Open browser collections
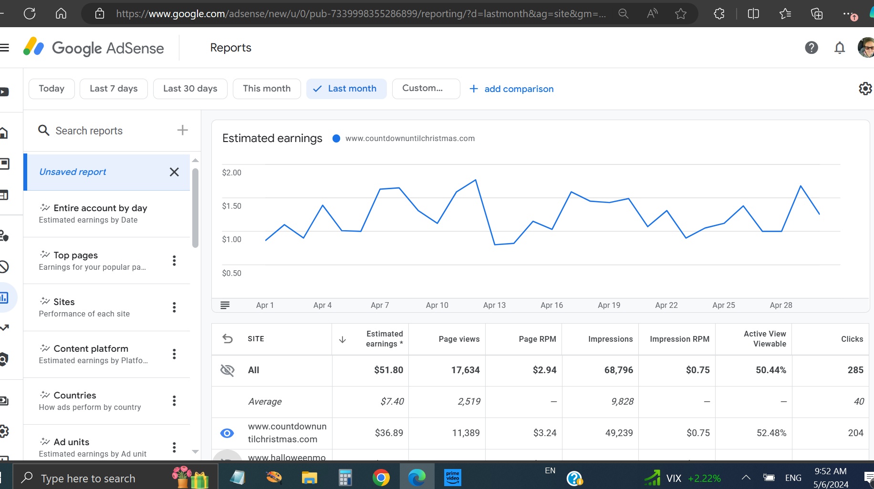The height and width of the screenshot is (489, 874). click(817, 13)
